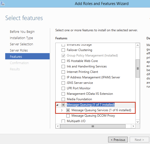Image resolution: width=150 pixels, height=144 pixels.
Task: Switch to the Before You Begin page
Action: click(22, 32)
